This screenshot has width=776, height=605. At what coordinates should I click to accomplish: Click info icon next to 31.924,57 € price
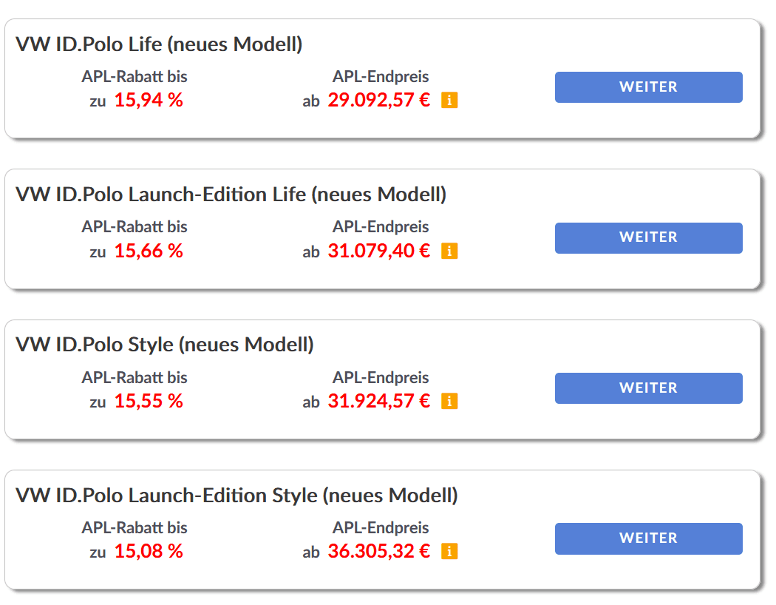(x=449, y=401)
